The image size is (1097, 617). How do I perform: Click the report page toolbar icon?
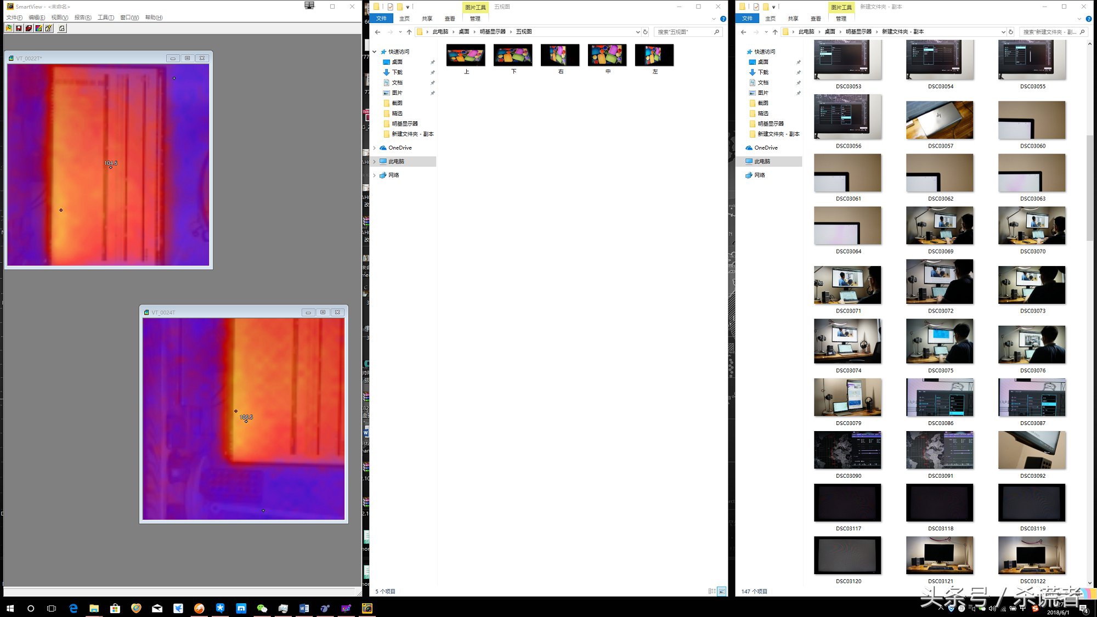click(x=62, y=28)
